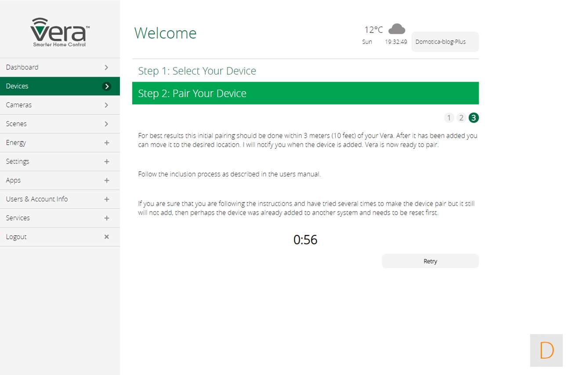The image size is (571, 375).
Task: Click the Dashboard arrow icon
Action: 106,68
